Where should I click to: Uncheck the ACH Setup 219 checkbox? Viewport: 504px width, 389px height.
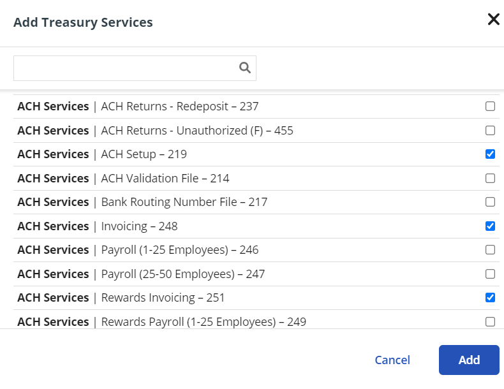tap(490, 154)
